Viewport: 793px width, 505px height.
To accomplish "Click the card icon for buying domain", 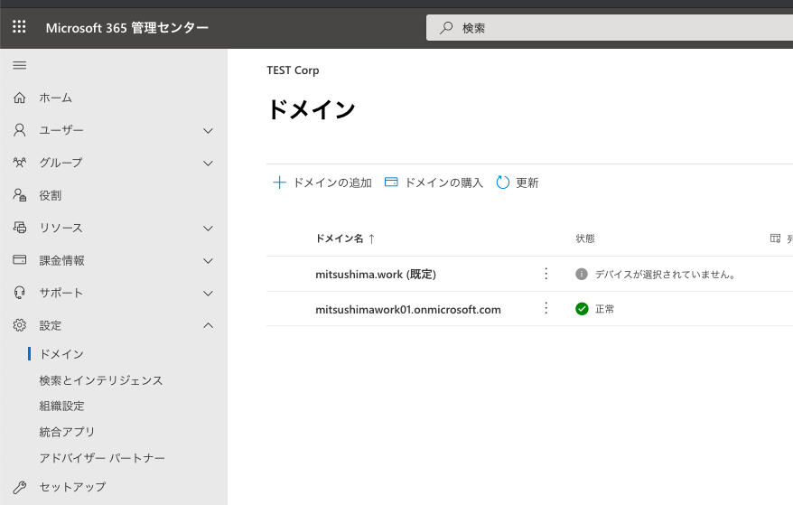I will (x=391, y=182).
